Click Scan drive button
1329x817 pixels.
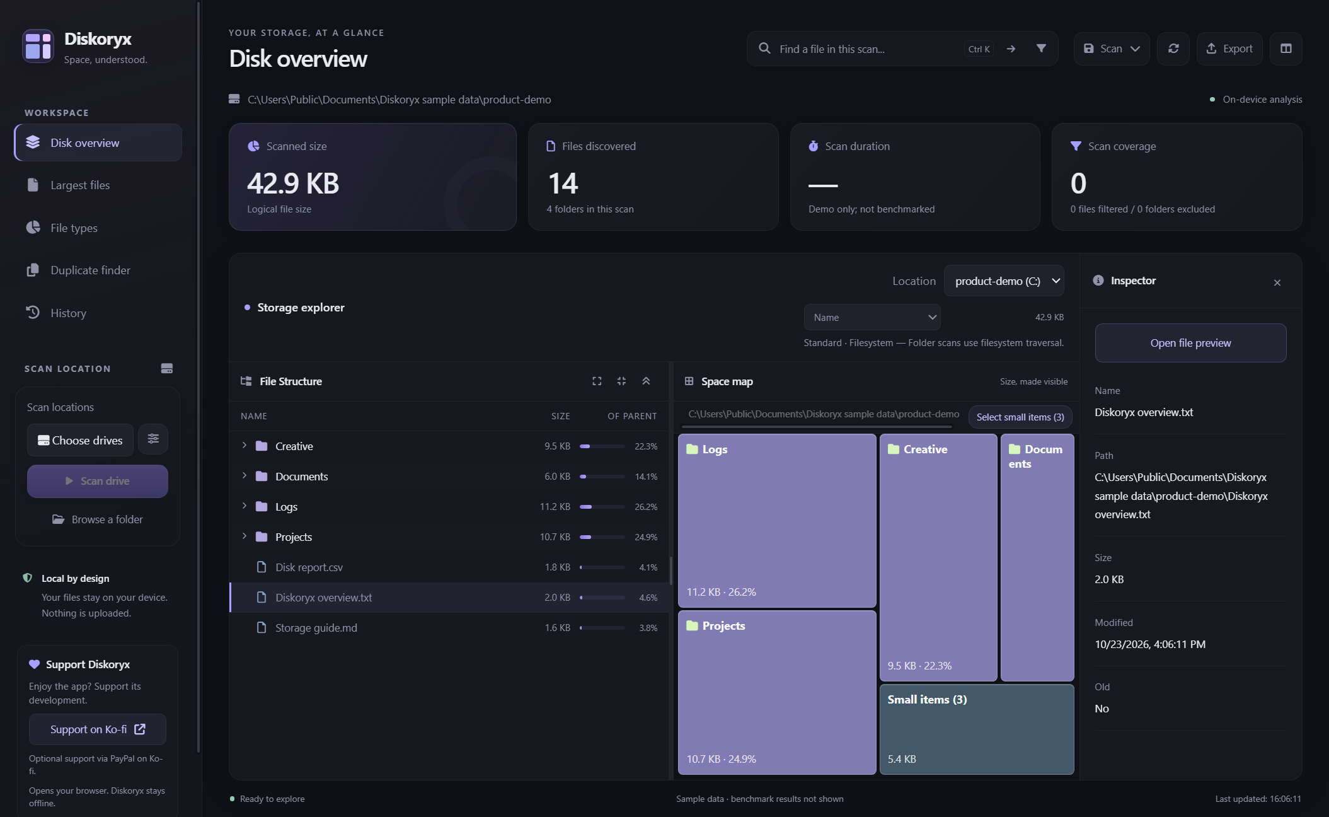point(98,481)
